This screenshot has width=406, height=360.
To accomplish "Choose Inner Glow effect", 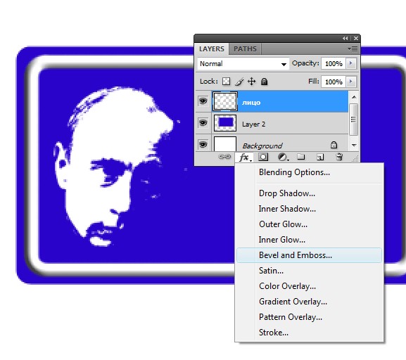I will click(281, 240).
